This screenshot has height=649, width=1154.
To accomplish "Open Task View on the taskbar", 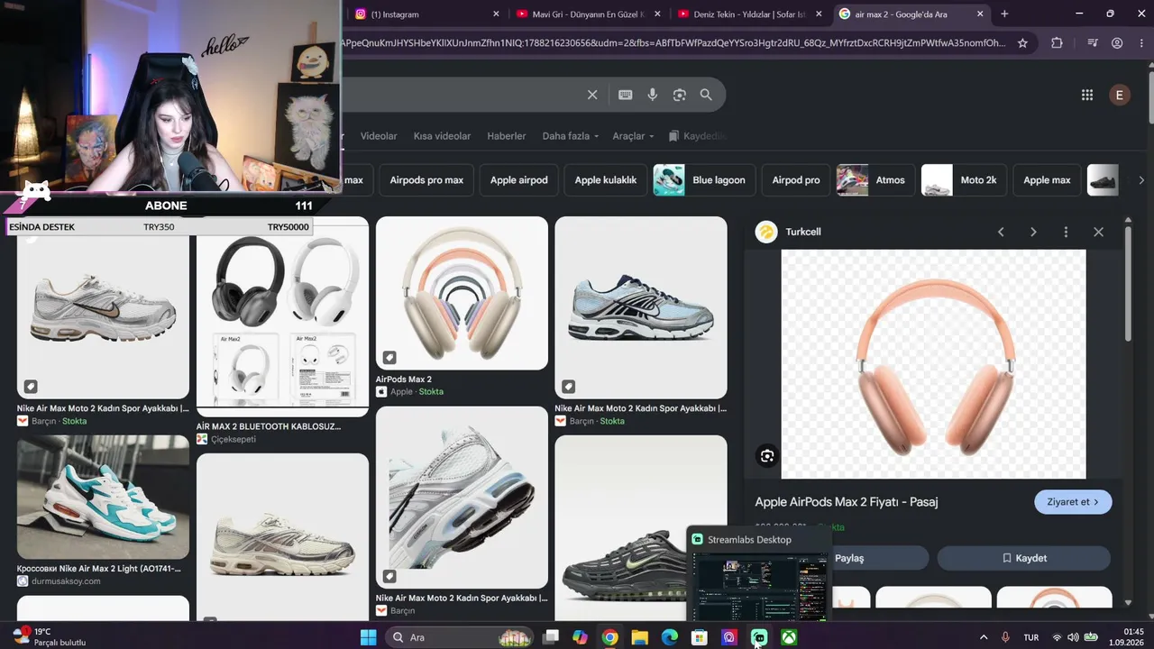I will tap(551, 637).
